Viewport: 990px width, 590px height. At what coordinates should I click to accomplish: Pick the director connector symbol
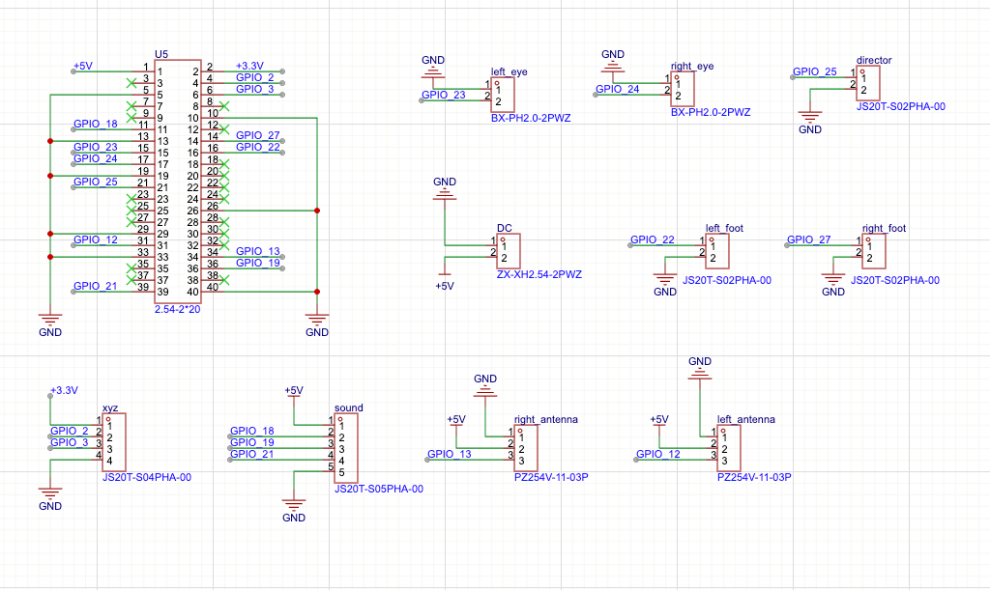click(x=868, y=84)
